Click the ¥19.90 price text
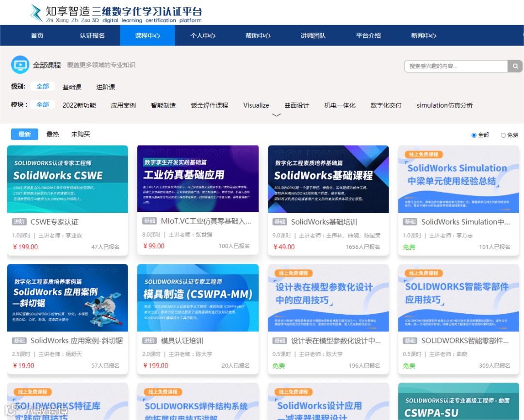Viewport: 524px width, 420px height. pyautogui.click(x=23, y=366)
